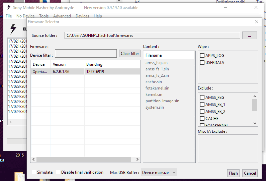This screenshot has height=181, width=266.
Task: Open the Max USB Buffer dropdown
Action: (x=159, y=173)
